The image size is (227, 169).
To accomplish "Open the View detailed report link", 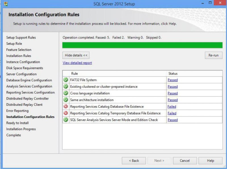I will (x=77, y=63).
